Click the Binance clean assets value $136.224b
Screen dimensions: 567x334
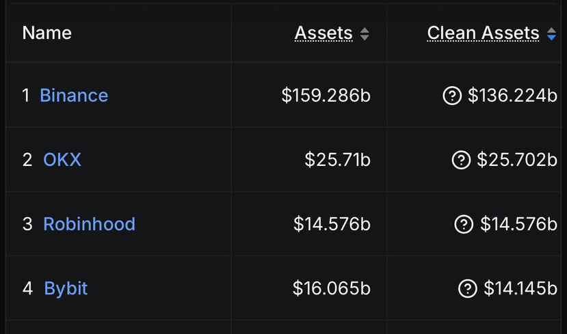[512, 96]
